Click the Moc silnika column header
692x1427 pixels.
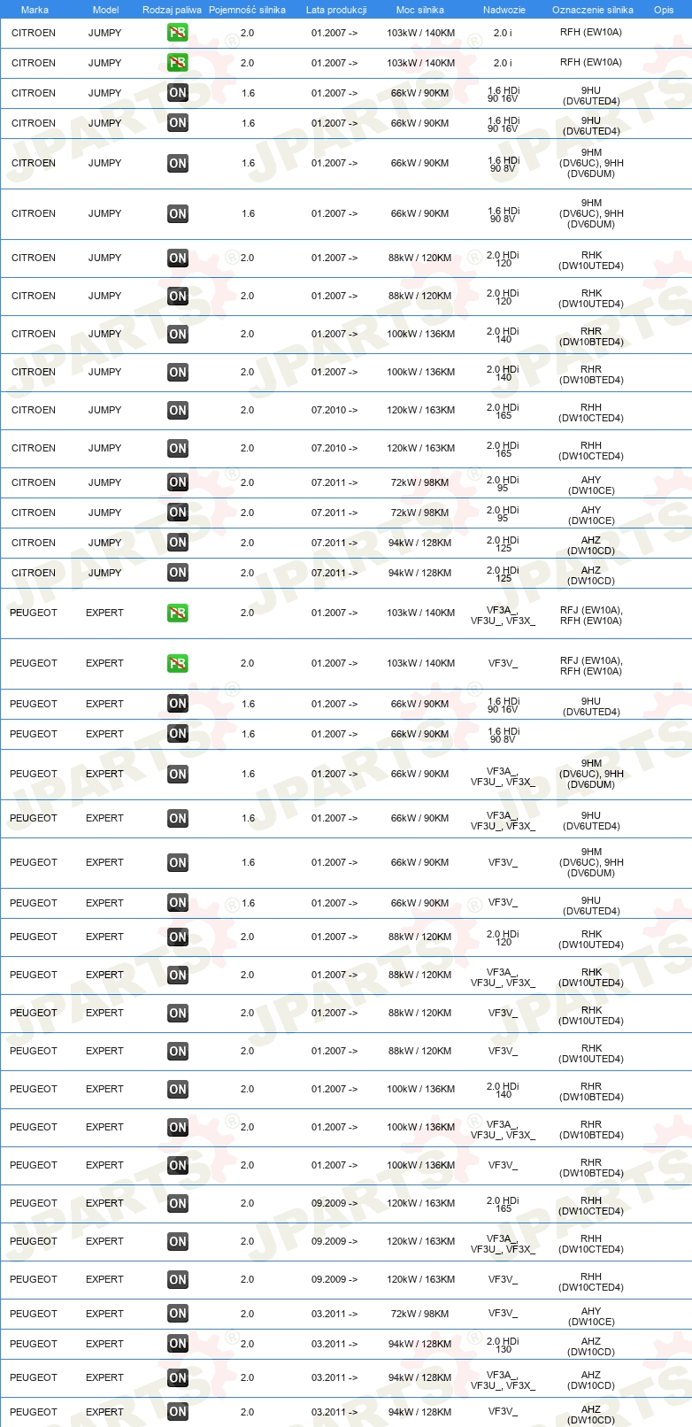[x=420, y=10]
